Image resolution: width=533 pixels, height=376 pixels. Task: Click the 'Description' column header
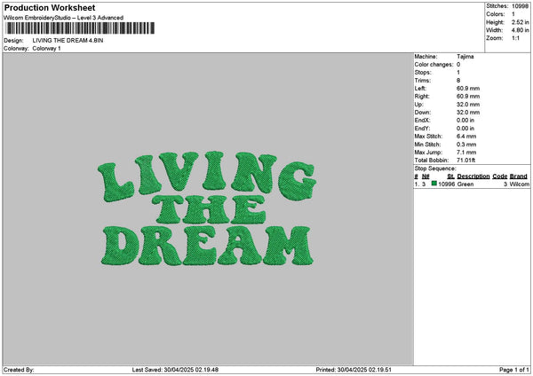[473, 176]
